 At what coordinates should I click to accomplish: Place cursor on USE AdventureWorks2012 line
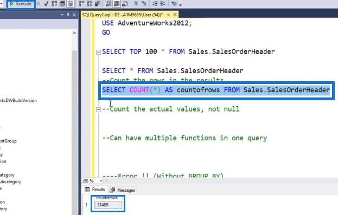click(147, 23)
